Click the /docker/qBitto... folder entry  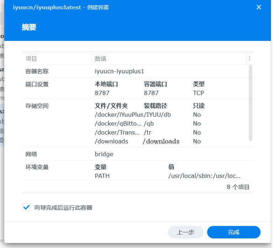coord(118,123)
